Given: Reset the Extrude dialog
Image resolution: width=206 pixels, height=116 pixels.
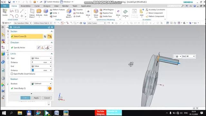Looking at the screenshot, I should 49,27.
